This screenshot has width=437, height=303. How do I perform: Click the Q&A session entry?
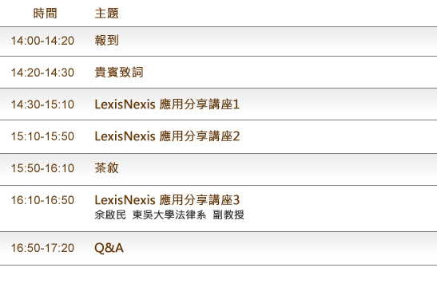point(109,248)
